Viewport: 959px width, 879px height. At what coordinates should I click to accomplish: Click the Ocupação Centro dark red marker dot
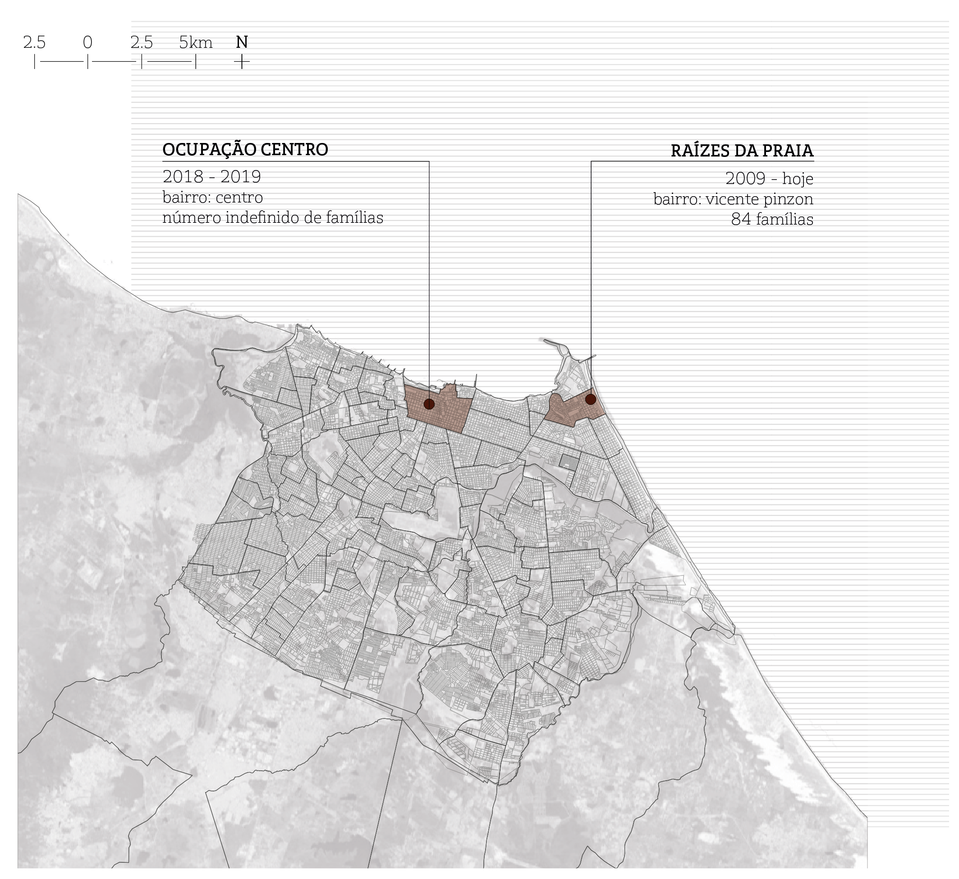[429, 404]
